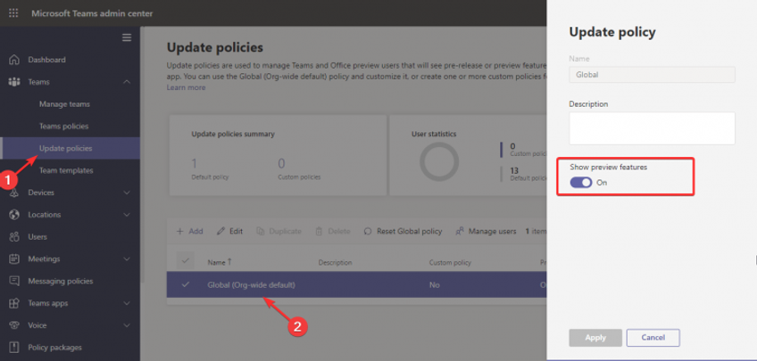Click the Custom policy column header

[450, 263]
